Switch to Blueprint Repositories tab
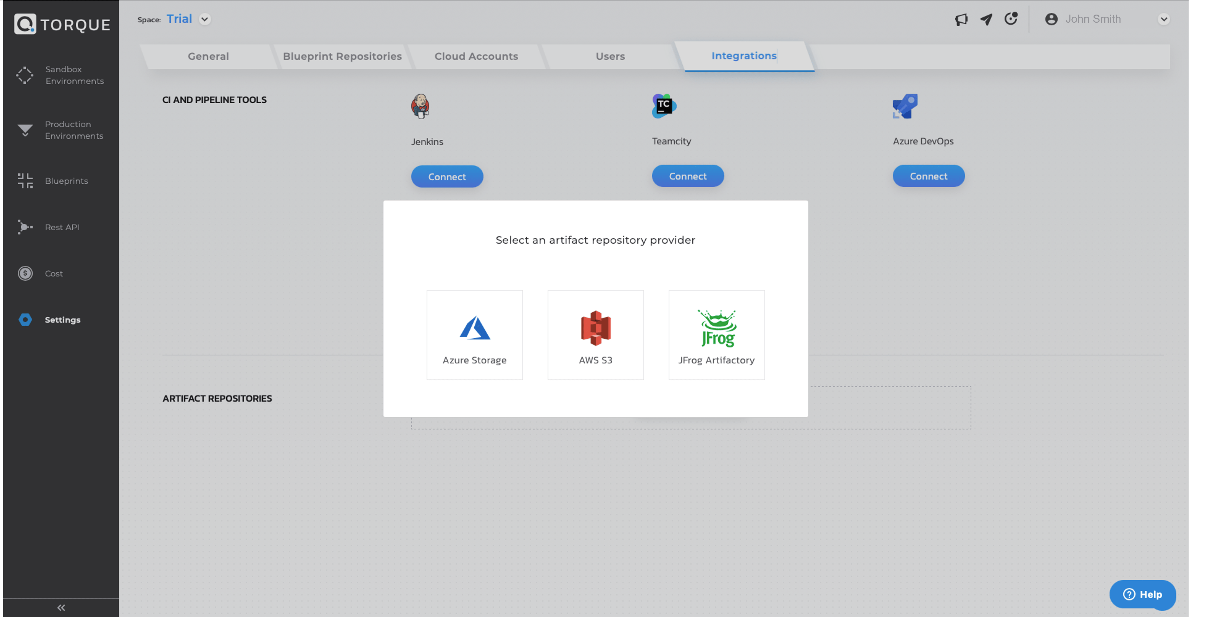Viewport: 1214px width, 617px height. [x=342, y=56]
